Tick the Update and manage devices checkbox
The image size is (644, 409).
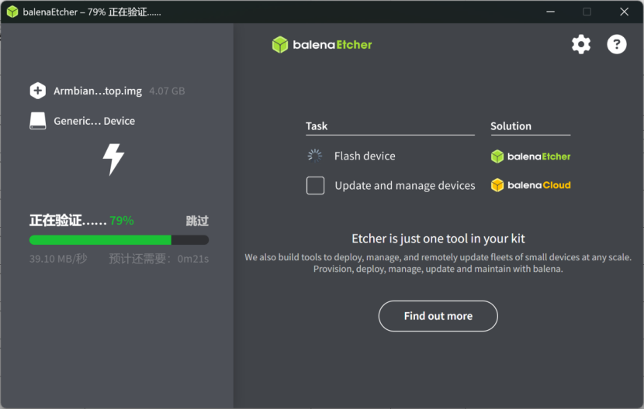[x=316, y=185]
